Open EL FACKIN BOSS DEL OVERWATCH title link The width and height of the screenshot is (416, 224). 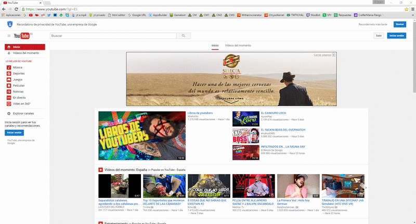point(283,130)
